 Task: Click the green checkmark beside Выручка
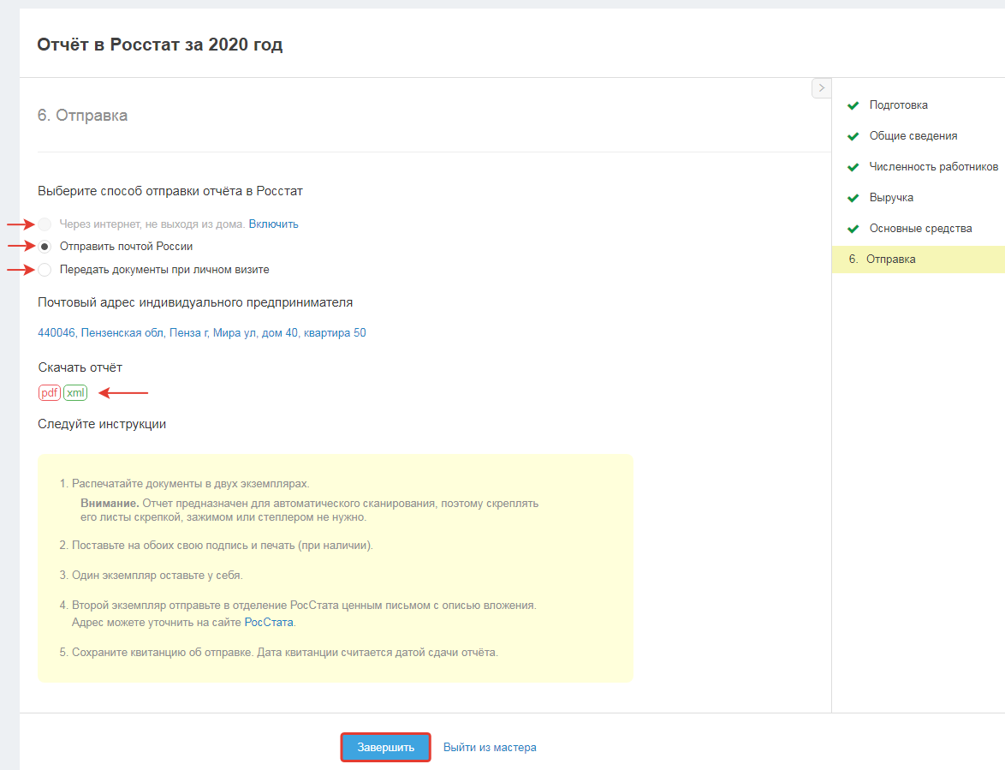pyautogui.click(x=853, y=198)
